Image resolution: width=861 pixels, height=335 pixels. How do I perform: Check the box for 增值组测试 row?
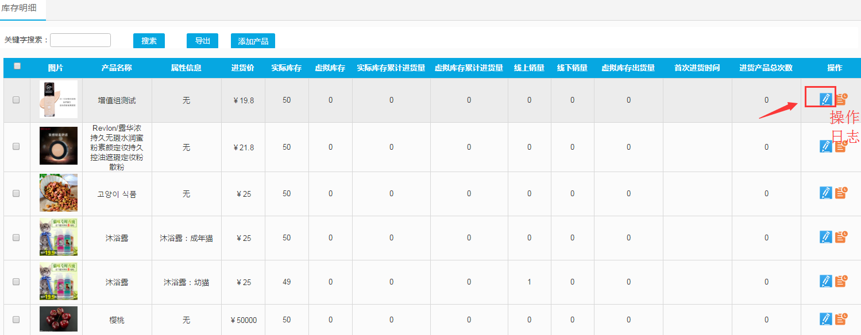[16, 100]
